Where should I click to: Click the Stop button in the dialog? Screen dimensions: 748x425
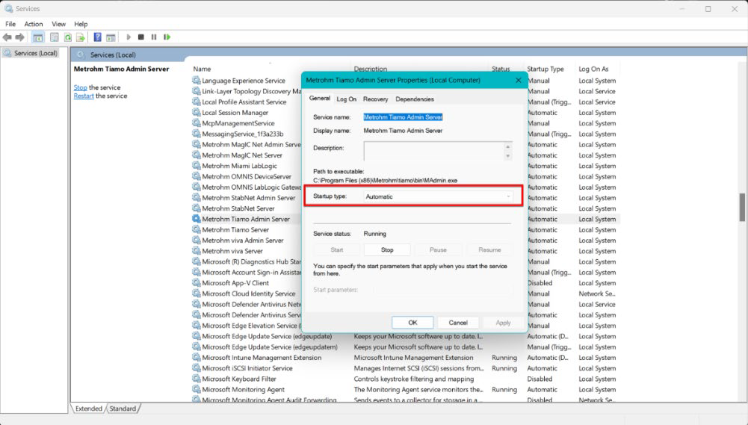click(387, 250)
